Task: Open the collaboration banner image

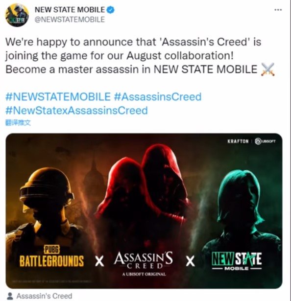Action: (x=144, y=211)
